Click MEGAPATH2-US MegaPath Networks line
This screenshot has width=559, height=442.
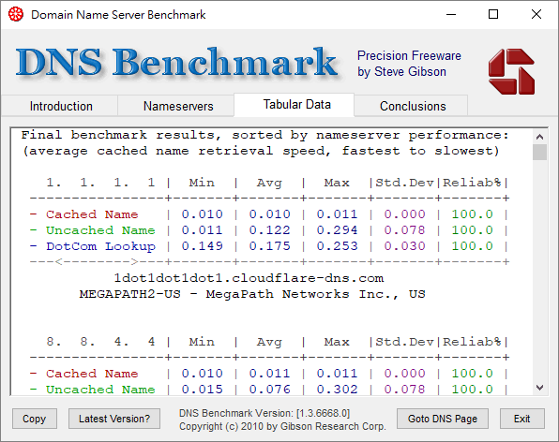pos(252,294)
